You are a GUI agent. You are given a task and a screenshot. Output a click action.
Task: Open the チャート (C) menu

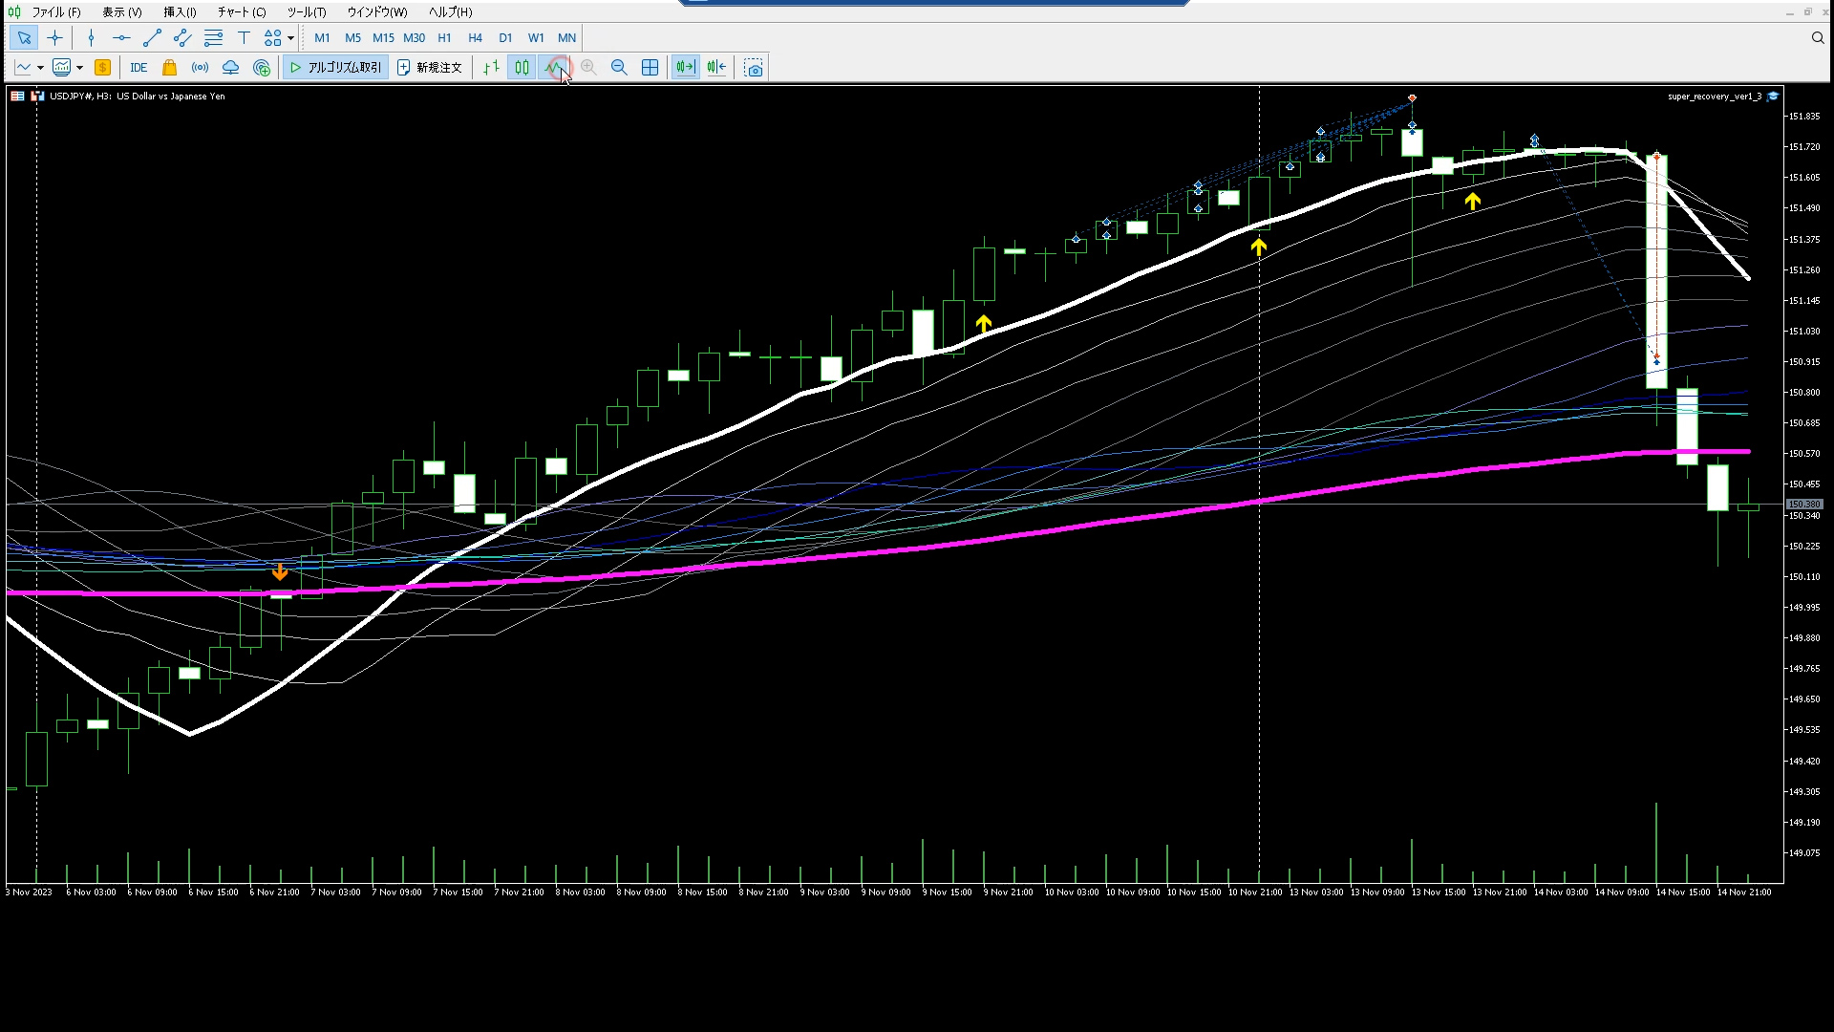coord(241,12)
